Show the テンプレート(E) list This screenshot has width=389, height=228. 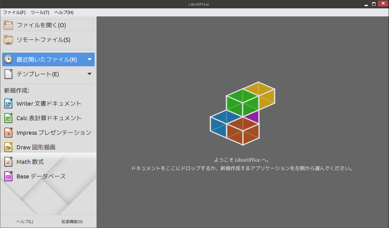48,74
